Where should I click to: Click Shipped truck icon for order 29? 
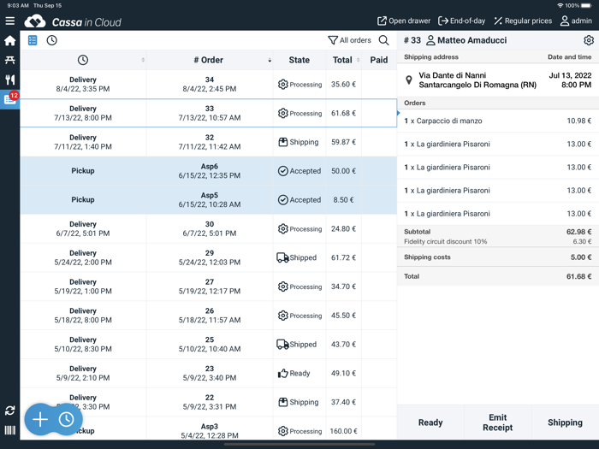point(282,257)
